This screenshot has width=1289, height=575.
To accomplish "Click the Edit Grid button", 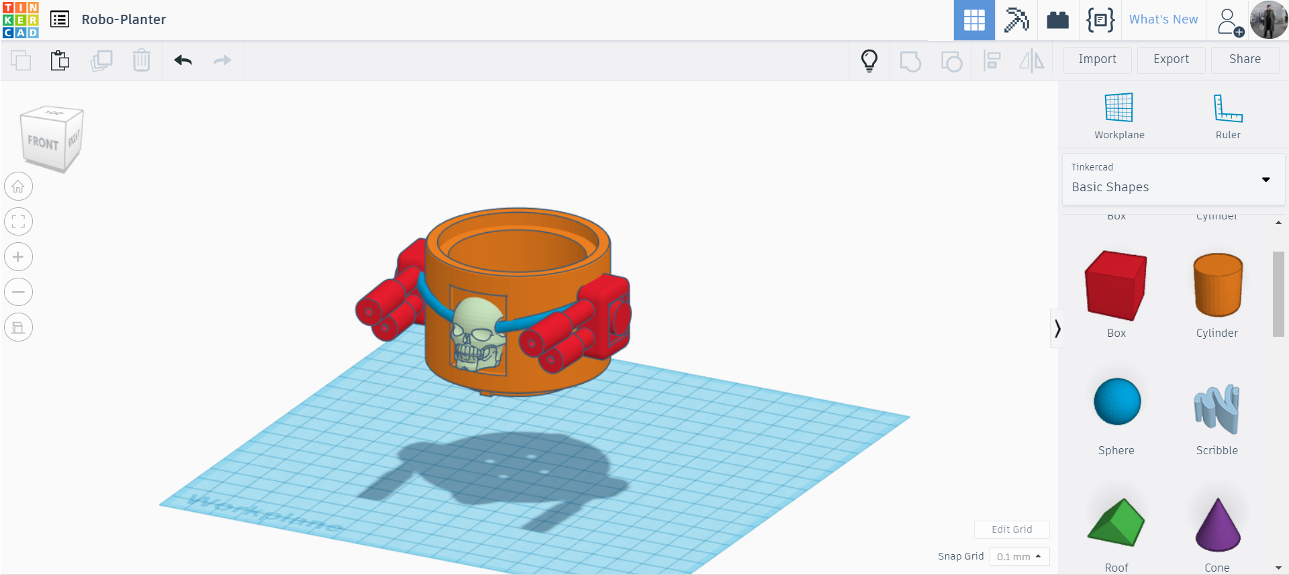I will pos(1012,529).
